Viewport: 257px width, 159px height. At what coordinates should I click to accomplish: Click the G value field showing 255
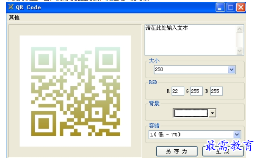tap(196, 91)
